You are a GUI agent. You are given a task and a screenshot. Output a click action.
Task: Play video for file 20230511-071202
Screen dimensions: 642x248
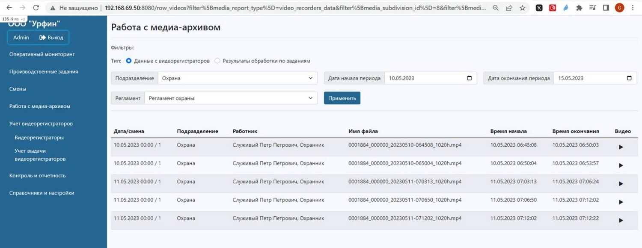pos(621,220)
